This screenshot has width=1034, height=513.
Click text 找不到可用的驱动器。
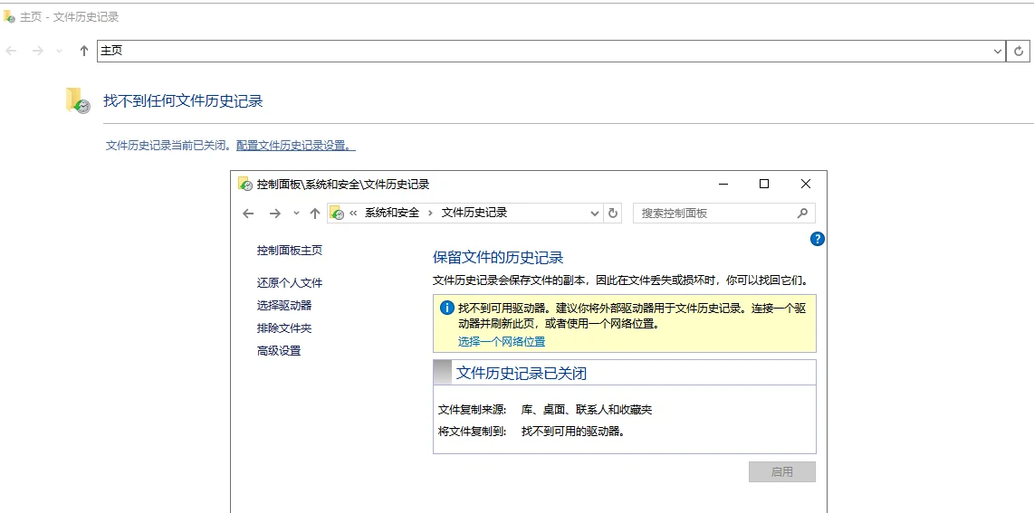572,432
